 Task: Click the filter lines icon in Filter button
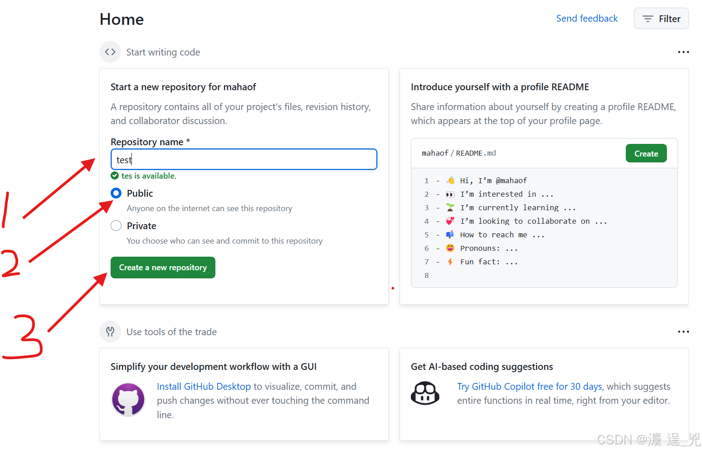pos(647,19)
